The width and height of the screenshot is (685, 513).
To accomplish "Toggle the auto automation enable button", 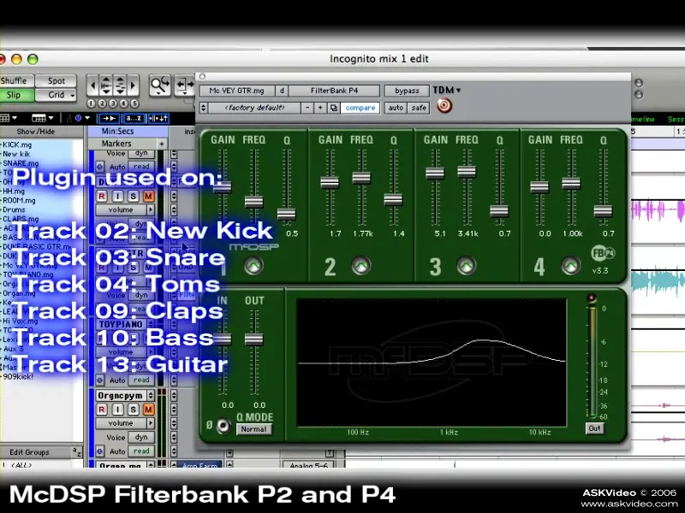I will point(396,108).
